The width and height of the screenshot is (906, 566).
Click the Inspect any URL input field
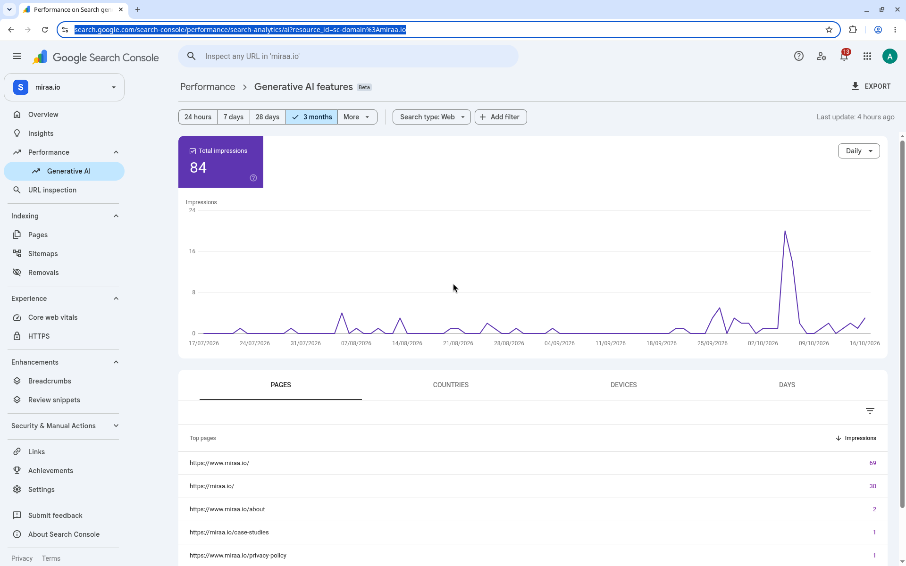coord(348,56)
